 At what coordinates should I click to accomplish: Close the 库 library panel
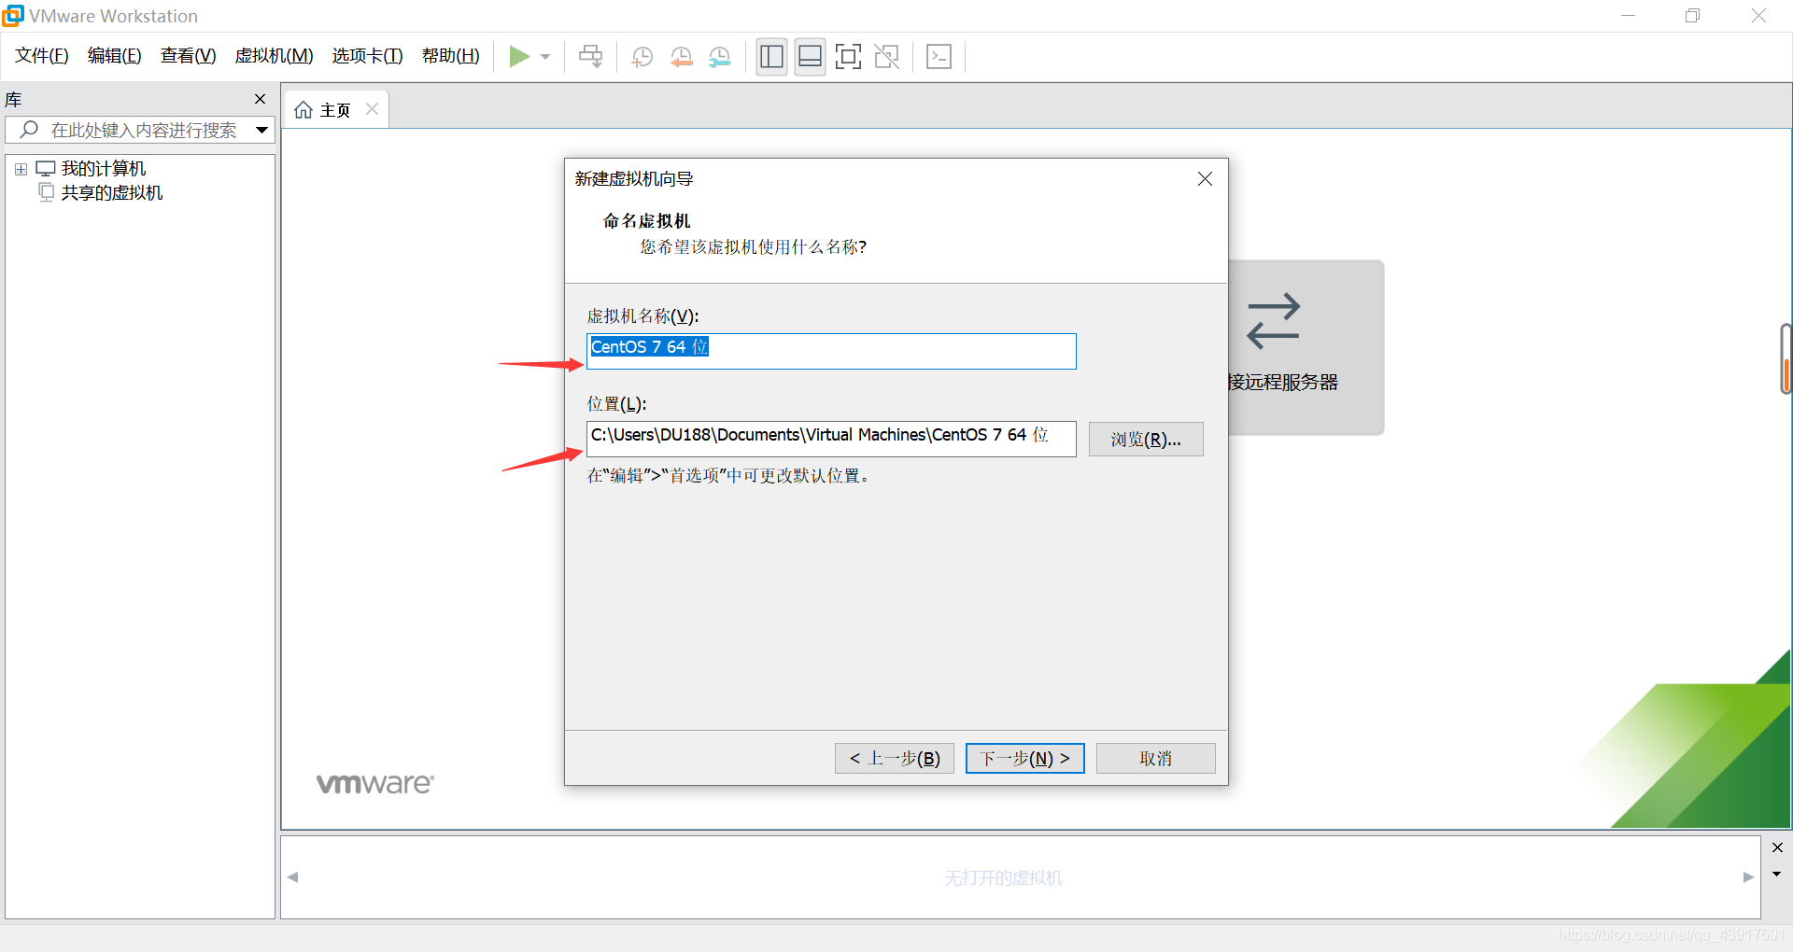260,99
